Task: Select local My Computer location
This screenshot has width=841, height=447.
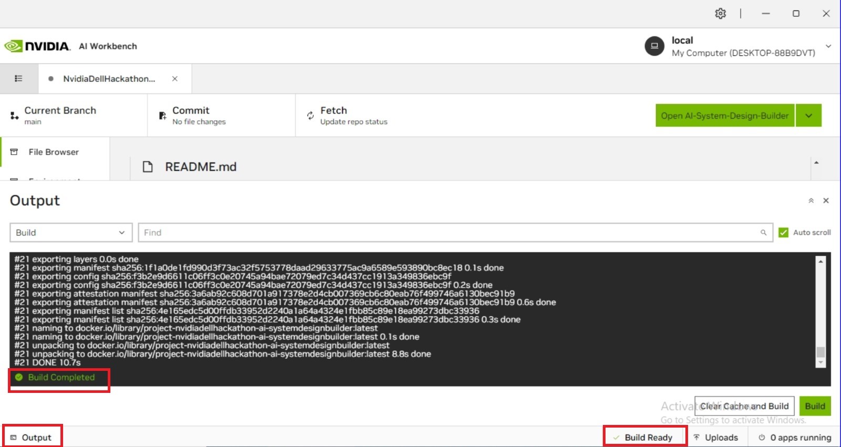Action: coord(738,46)
